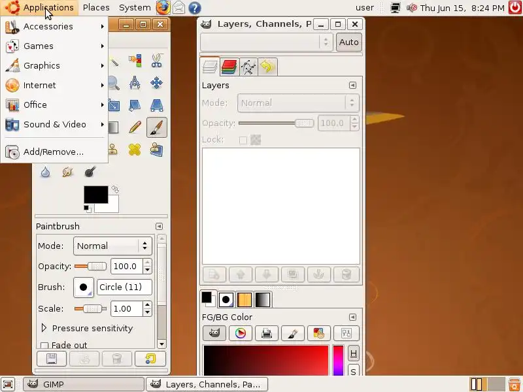Choose the Perspective Clone tool
Screen dimensions: 523x392
(156, 150)
